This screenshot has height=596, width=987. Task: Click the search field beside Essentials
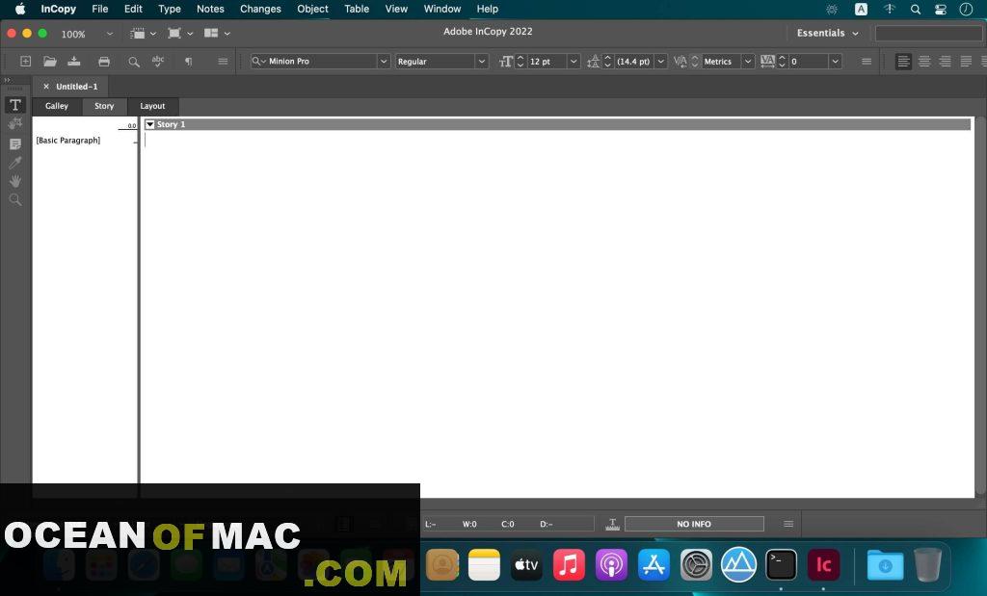(929, 34)
